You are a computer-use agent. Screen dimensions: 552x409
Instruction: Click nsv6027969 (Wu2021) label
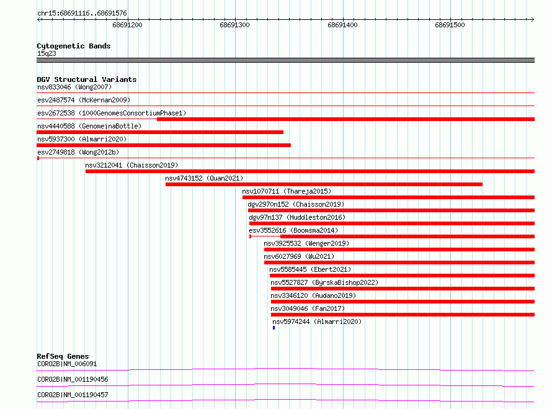tap(299, 256)
